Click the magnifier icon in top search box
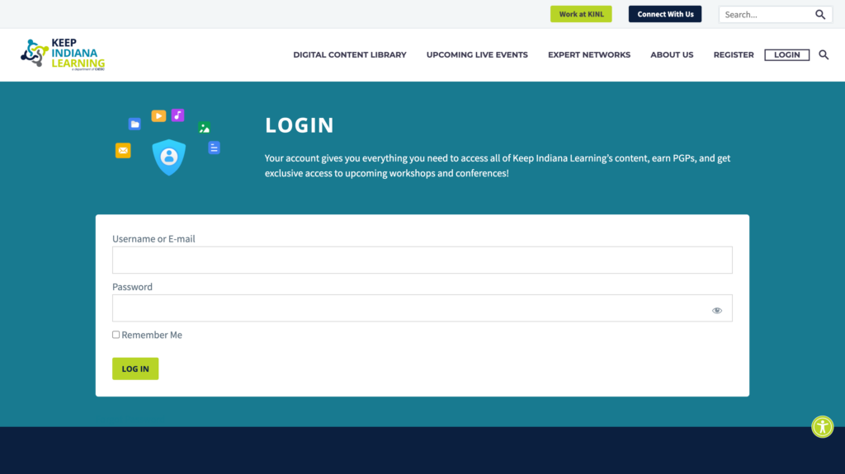 tap(819, 15)
